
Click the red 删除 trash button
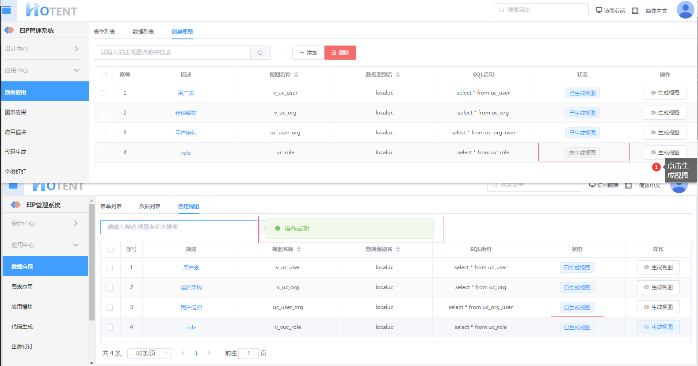pos(340,53)
